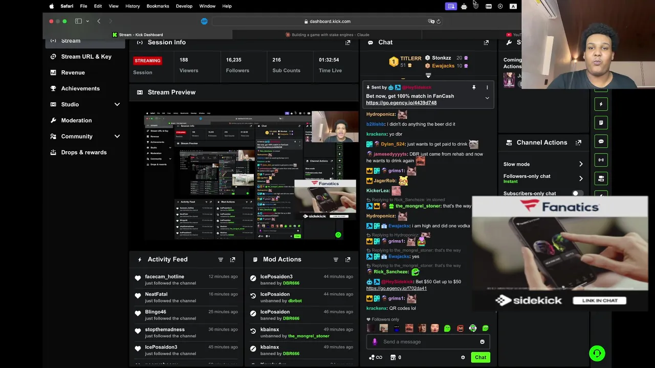Click the chat bubble shortcut in right rail

point(601,142)
